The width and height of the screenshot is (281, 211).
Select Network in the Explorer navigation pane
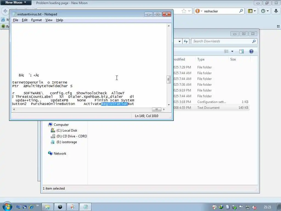point(60,153)
